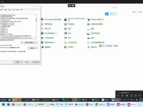The width and height of the screenshot is (143, 107).
Task: Open Windows Defender Firewall item
Action: (74, 19)
